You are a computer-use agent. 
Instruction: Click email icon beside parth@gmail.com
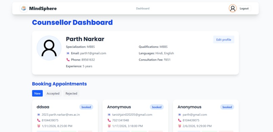(180, 115)
